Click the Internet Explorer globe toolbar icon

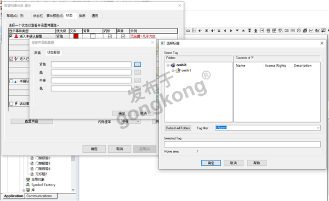click(x=305, y=31)
